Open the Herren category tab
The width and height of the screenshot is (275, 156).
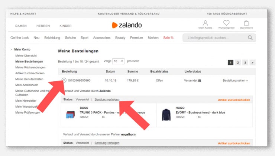click(x=43, y=26)
